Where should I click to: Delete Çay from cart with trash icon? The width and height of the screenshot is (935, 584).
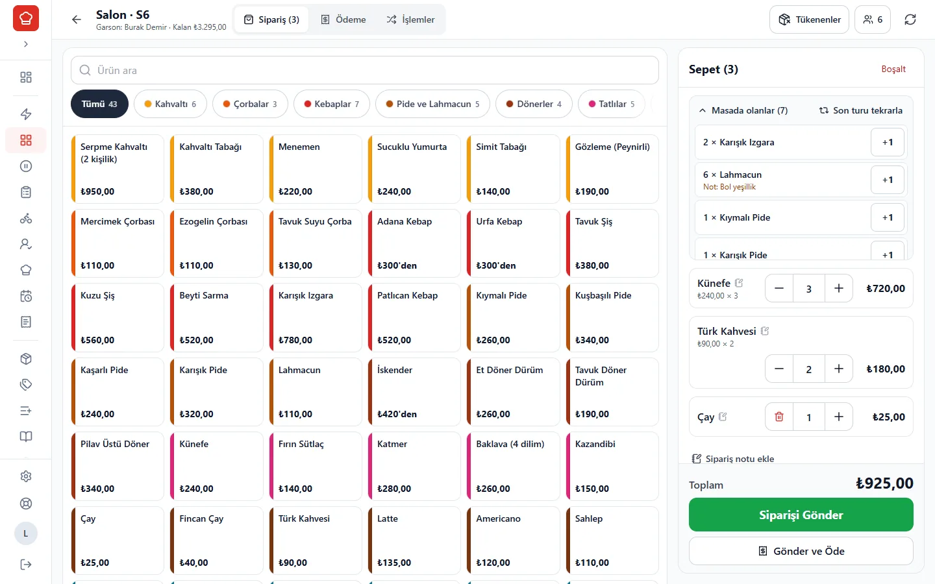pyautogui.click(x=779, y=417)
